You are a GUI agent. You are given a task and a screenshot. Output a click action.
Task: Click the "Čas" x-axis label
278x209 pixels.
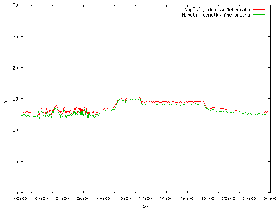click(x=145, y=206)
